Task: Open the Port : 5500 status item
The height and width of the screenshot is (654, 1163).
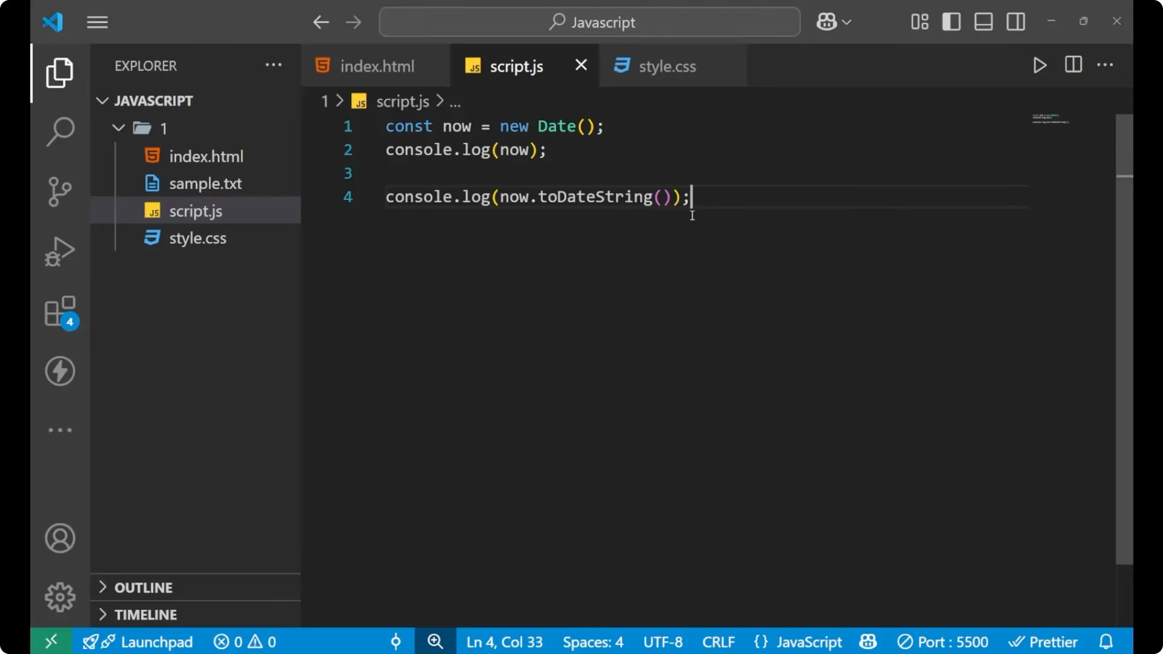Action: (x=943, y=641)
